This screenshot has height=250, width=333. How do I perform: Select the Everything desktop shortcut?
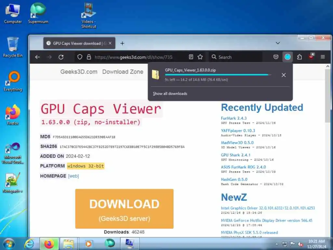click(13, 81)
